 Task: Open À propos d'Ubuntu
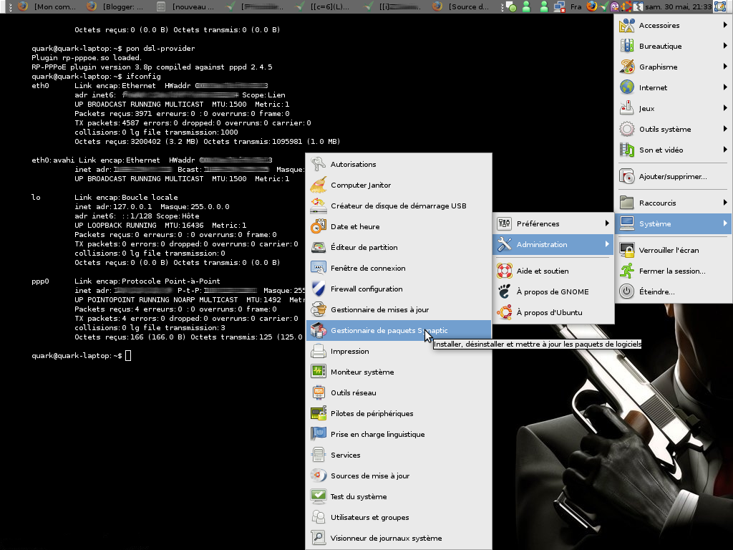point(553,312)
